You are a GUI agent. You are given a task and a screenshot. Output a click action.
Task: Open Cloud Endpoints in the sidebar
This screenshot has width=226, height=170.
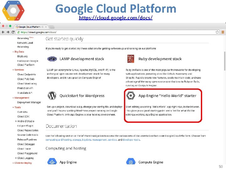coord(26,74)
